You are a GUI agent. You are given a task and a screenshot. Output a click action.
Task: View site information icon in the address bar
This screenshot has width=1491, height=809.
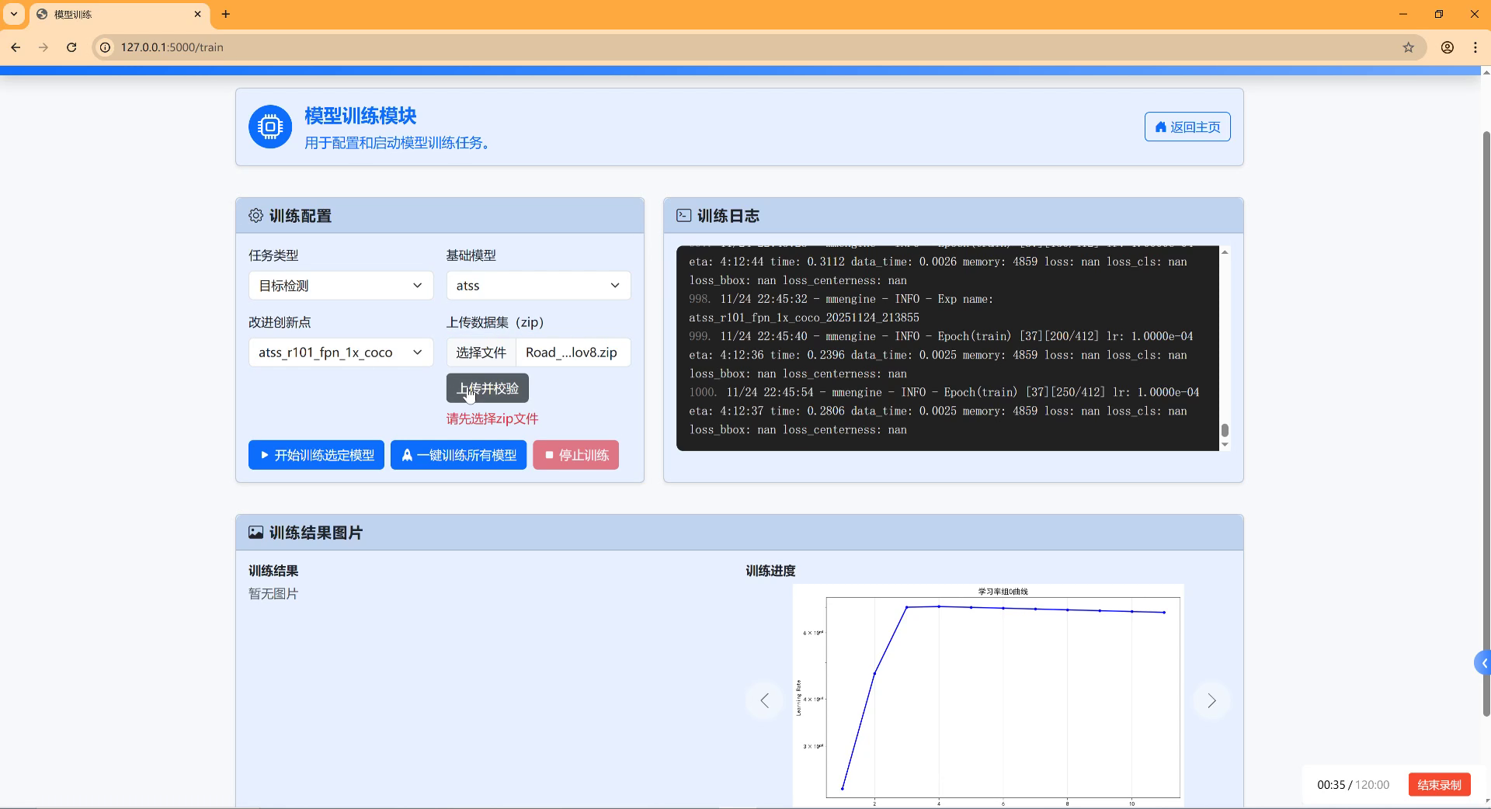[106, 47]
